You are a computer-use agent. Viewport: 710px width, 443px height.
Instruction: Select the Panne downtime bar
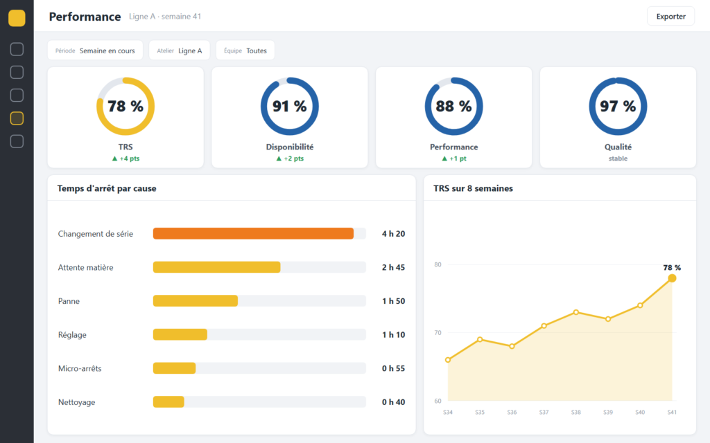tap(195, 301)
